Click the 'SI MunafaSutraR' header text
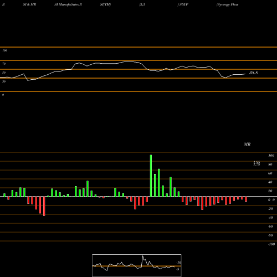 68,4
